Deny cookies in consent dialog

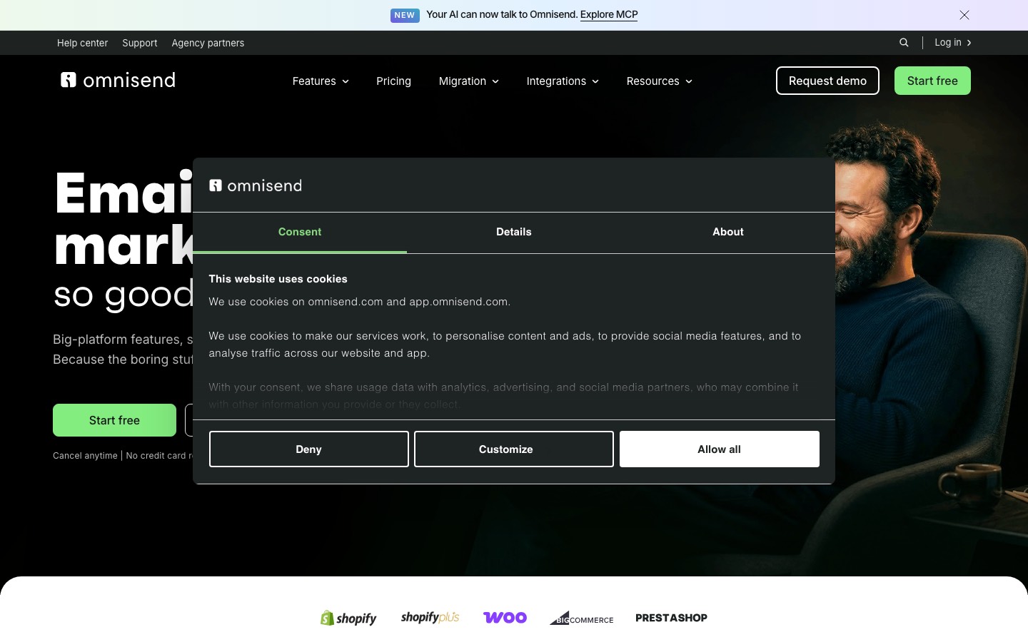(309, 449)
